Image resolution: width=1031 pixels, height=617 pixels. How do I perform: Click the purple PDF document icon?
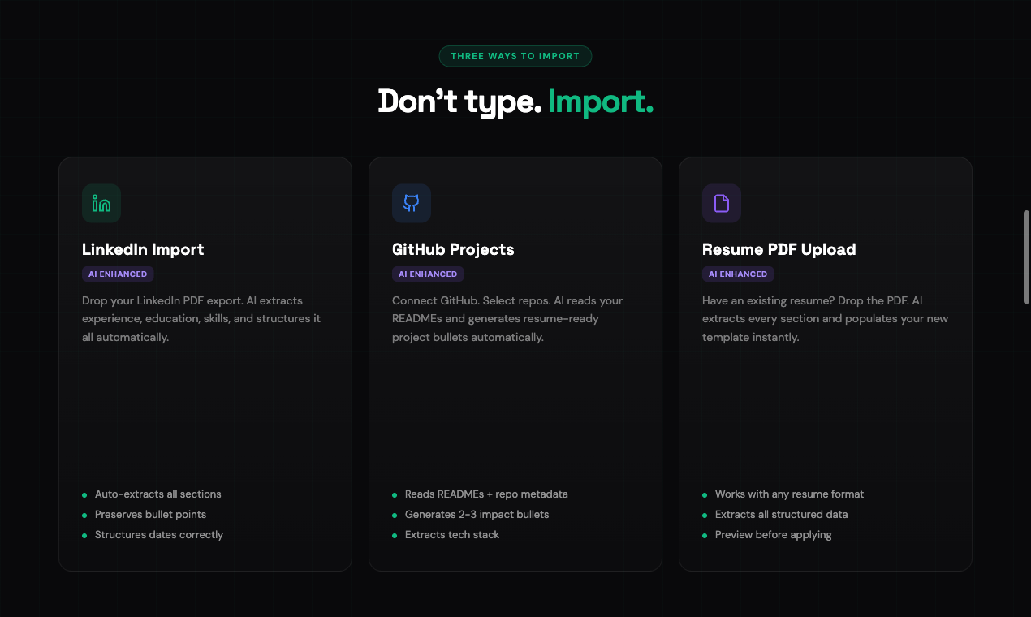coord(722,204)
